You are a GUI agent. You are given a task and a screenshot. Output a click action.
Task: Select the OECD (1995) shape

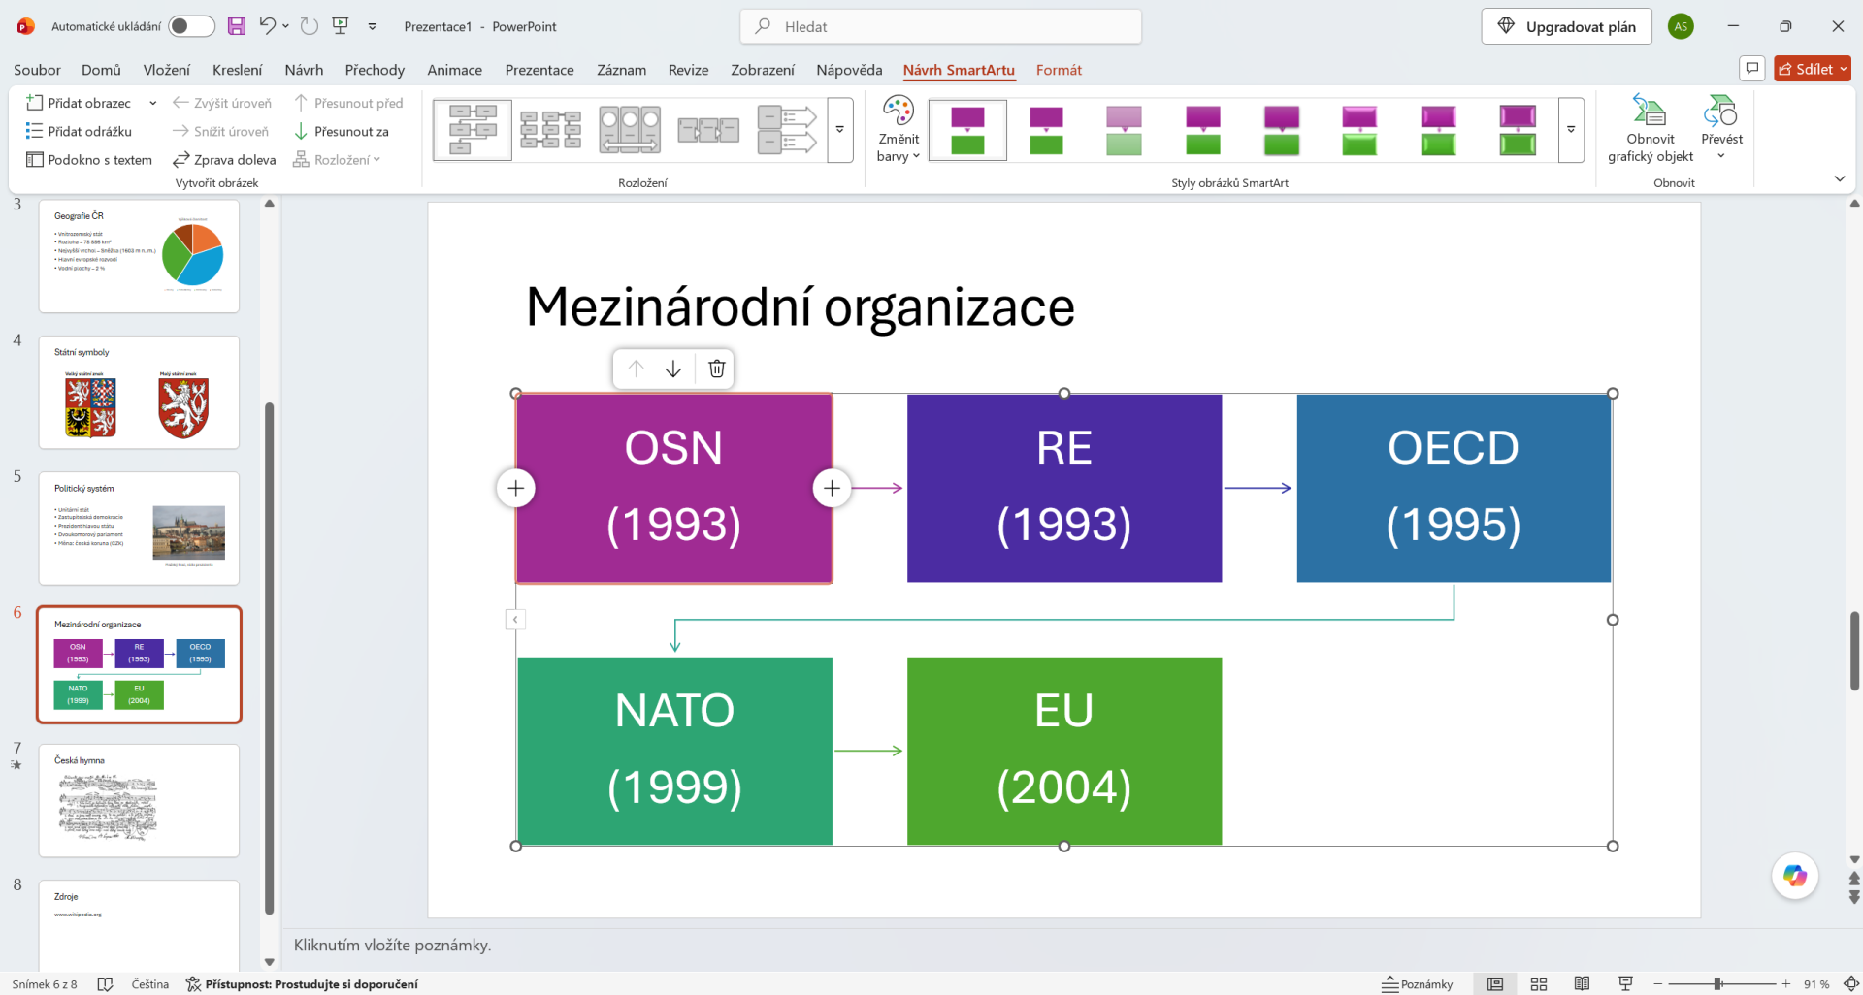[1454, 488]
